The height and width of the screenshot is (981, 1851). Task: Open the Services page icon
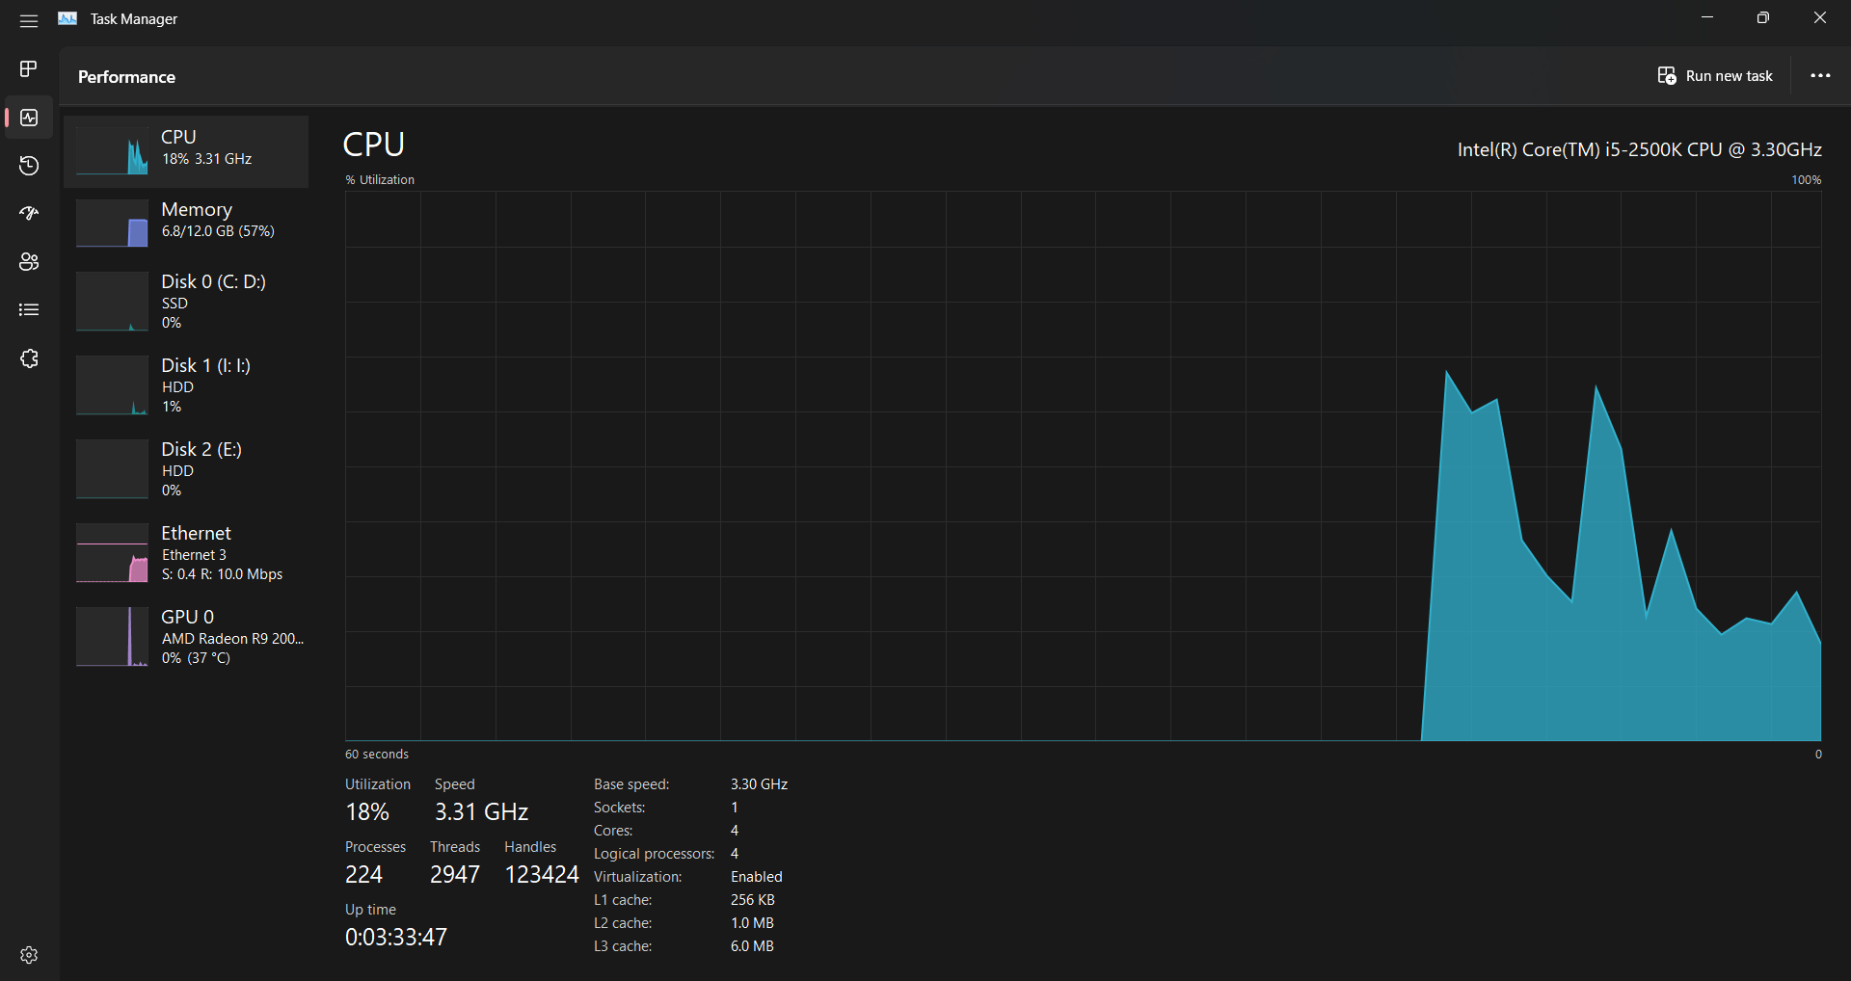[x=29, y=358]
